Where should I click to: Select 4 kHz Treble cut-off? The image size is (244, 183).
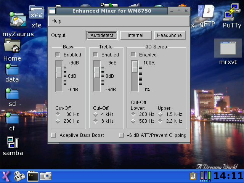pyautogui.click(x=95, y=114)
